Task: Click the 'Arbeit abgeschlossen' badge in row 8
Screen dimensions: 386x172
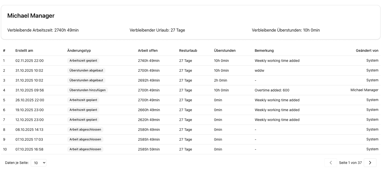Action: (x=85, y=130)
